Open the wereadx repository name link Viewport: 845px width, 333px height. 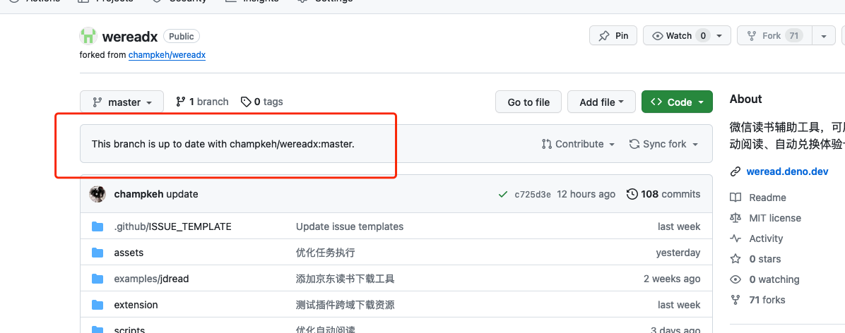point(130,37)
